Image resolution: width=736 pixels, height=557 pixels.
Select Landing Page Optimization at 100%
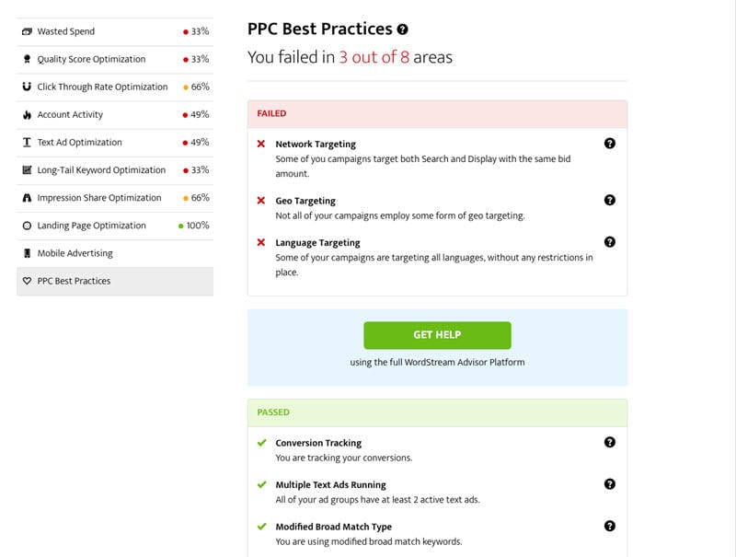coord(115,226)
